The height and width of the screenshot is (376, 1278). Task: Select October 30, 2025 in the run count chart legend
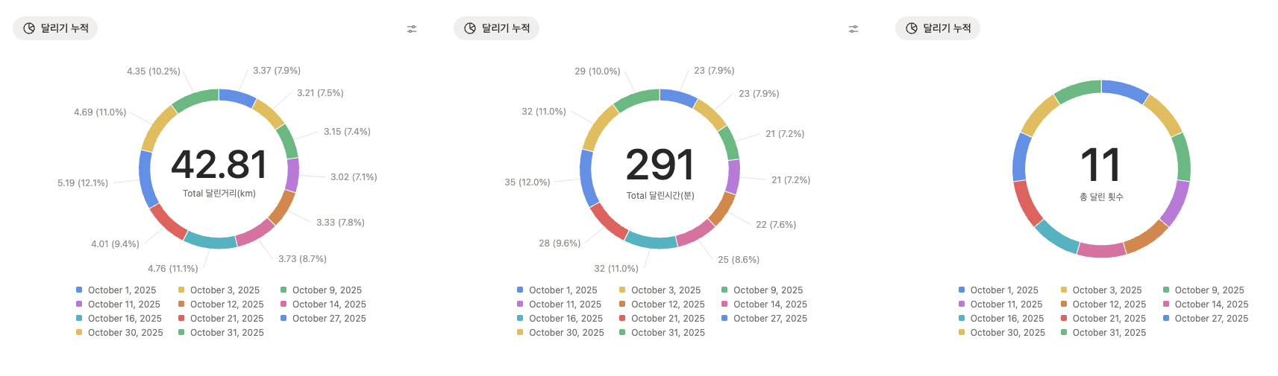point(1007,333)
